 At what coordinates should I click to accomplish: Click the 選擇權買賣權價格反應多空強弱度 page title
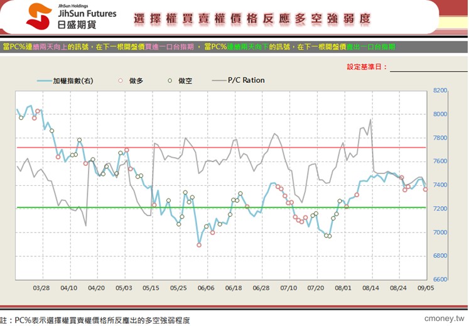click(x=252, y=19)
